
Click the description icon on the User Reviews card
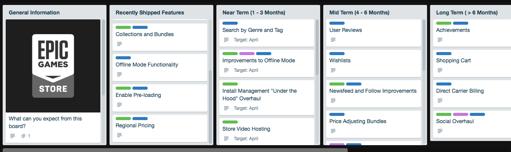pos(333,40)
